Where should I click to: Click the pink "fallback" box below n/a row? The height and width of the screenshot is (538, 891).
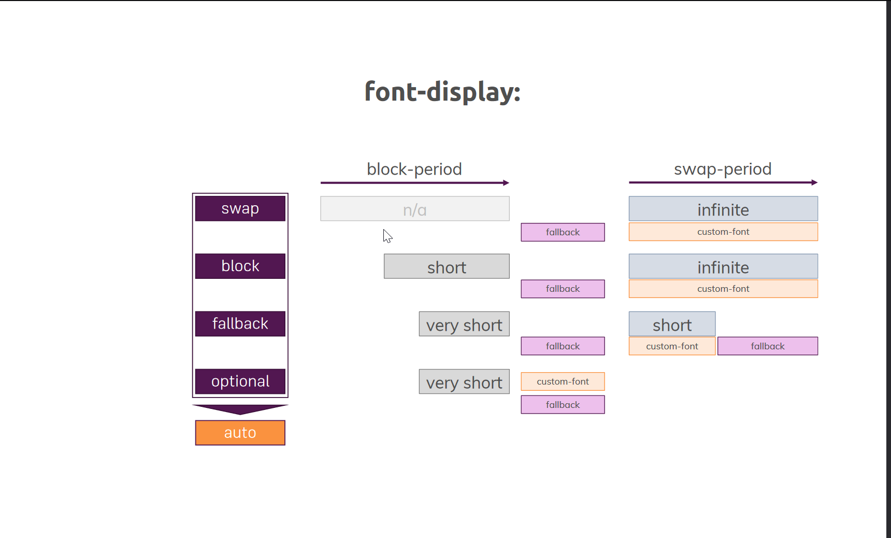[x=563, y=232]
